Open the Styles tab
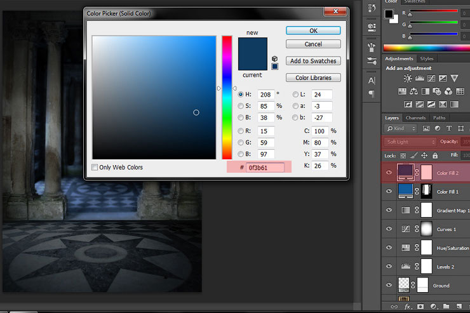The image size is (470, 313). (x=427, y=59)
